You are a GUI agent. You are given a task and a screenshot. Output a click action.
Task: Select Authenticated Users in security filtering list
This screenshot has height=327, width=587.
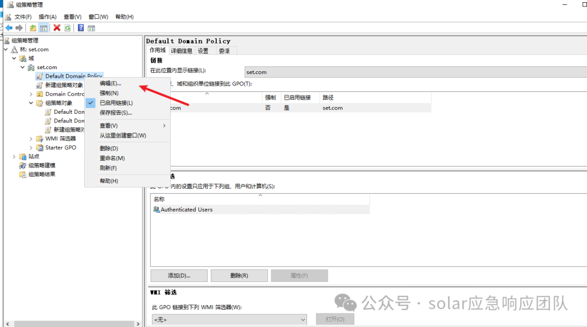pyautogui.click(x=186, y=209)
